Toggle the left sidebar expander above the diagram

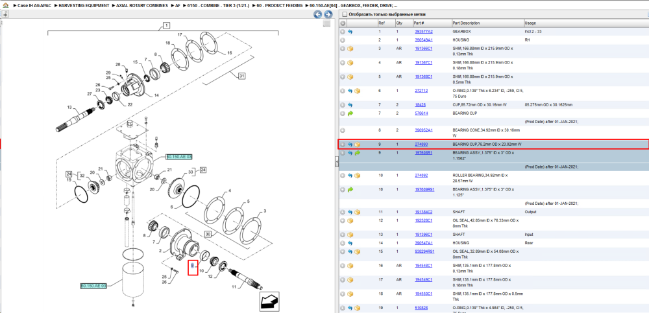click(5, 14)
